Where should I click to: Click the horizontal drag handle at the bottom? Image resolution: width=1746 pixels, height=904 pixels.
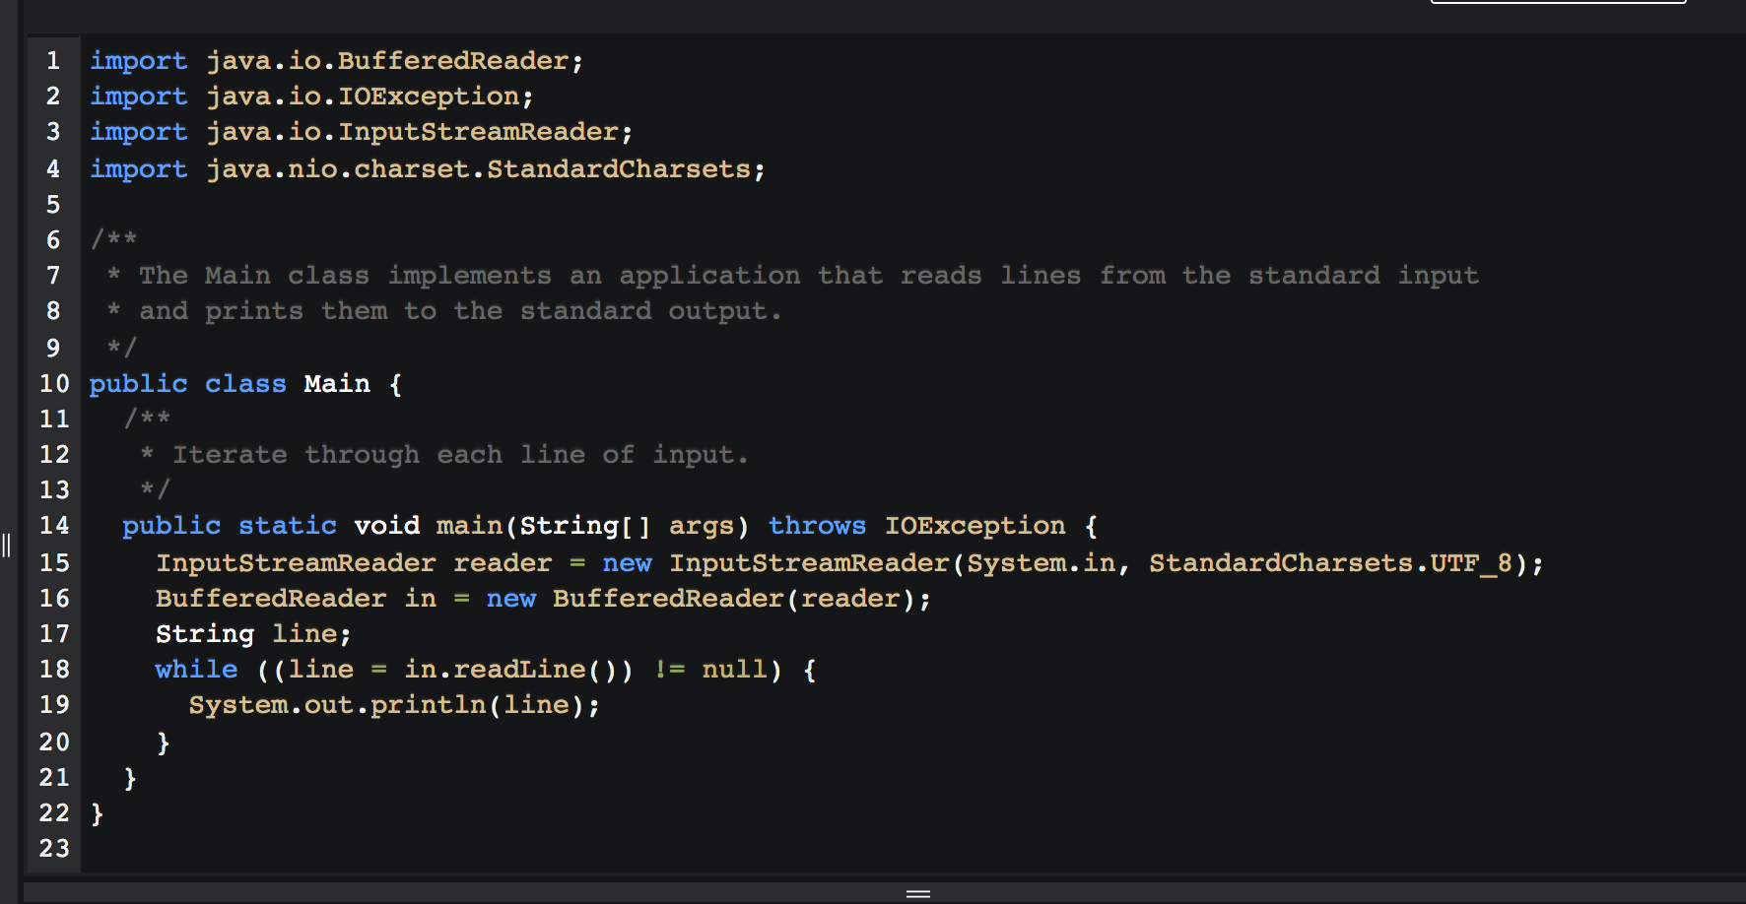coord(917,892)
